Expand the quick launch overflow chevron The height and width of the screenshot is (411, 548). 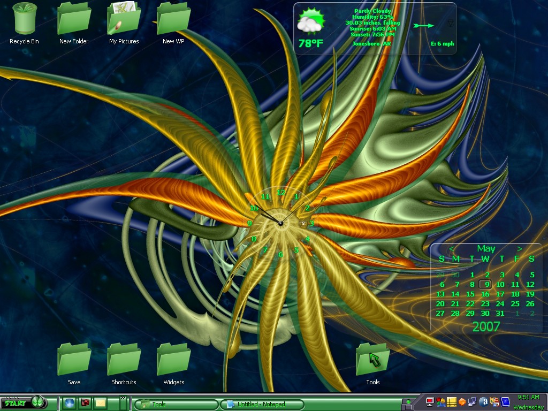tap(123, 398)
